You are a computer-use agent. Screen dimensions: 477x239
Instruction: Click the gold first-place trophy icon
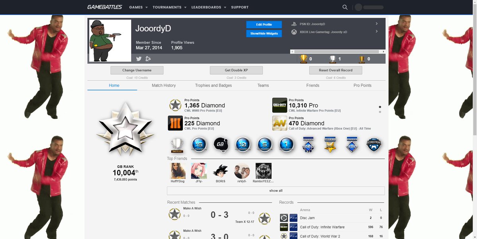[x=303, y=59]
